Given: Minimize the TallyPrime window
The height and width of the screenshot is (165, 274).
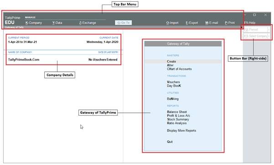Looking at the screenshot, I should [245, 15].
